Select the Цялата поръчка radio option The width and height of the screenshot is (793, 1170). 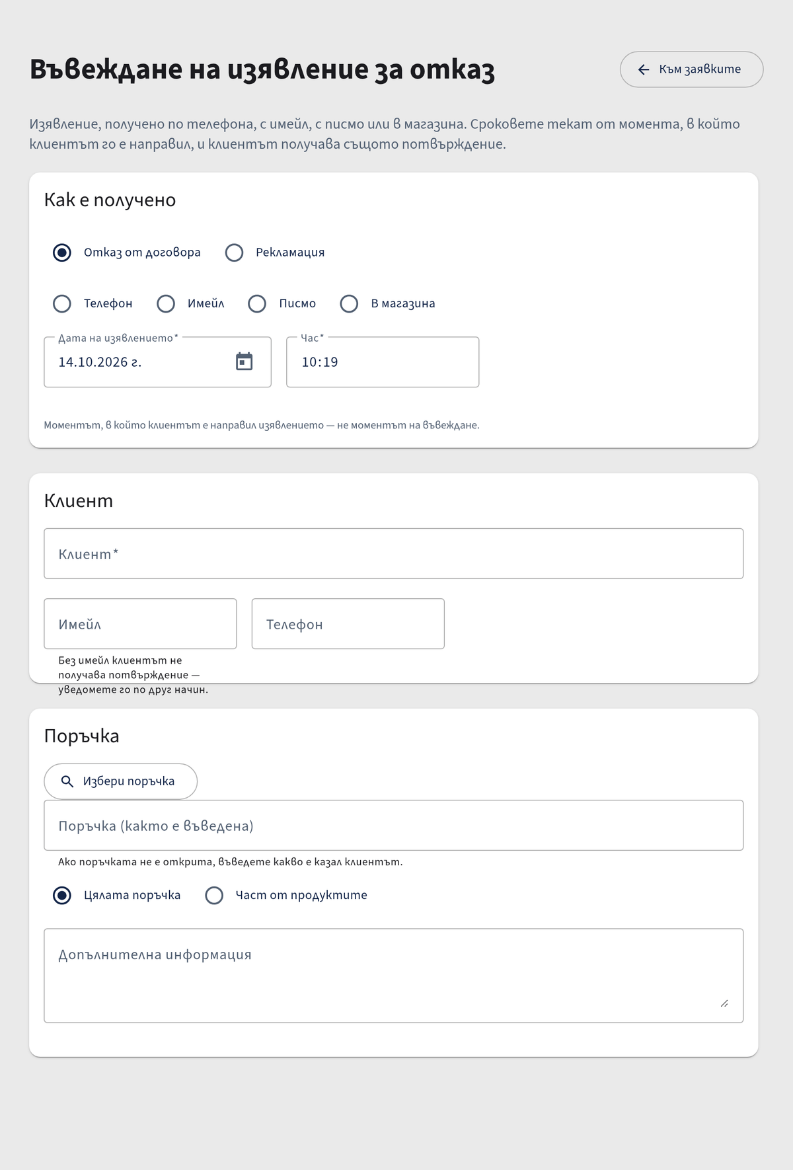click(62, 895)
